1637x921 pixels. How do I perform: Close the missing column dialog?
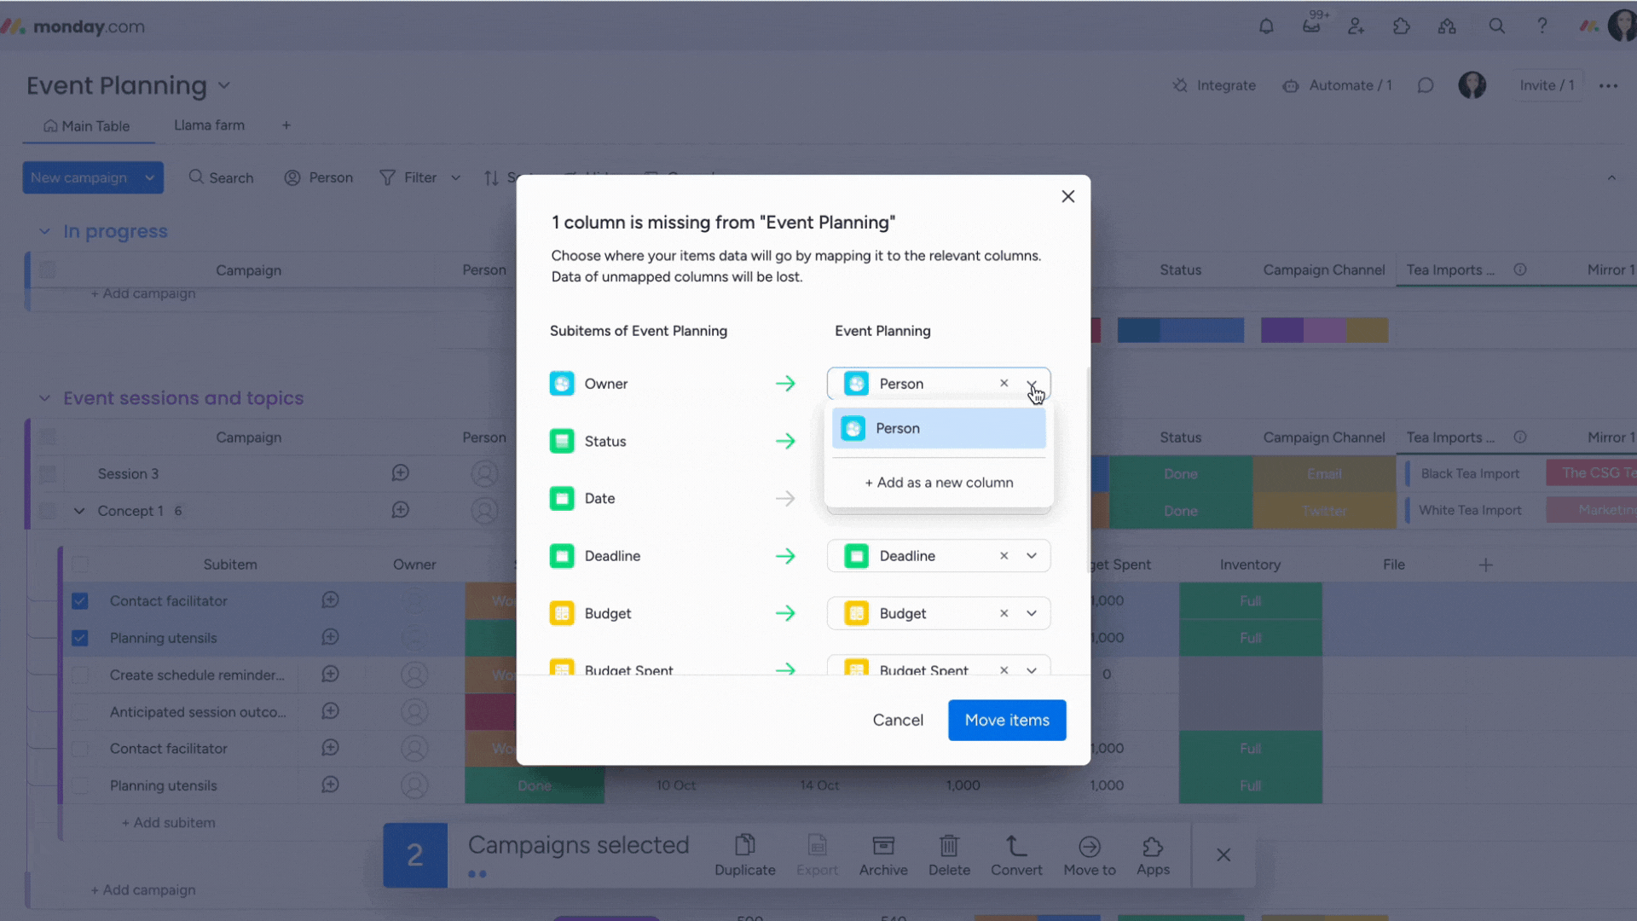[1067, 196]
